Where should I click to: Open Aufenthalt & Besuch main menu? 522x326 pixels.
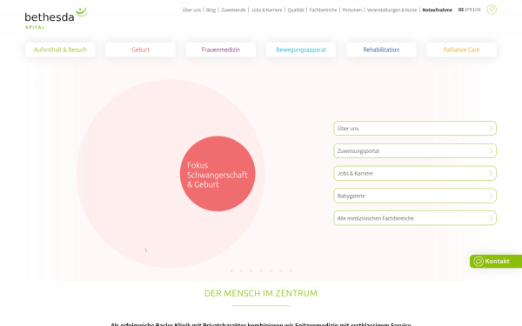point(60,50)
